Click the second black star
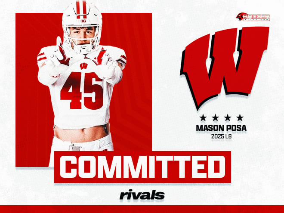The image size is (284, 213). pos(215,118)
